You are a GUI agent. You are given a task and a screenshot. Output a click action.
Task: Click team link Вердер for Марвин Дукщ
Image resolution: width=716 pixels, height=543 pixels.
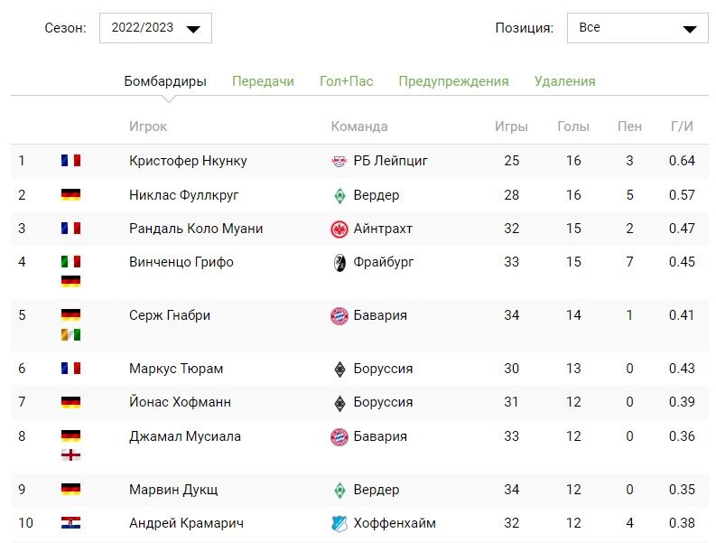(x=377, y=490)
